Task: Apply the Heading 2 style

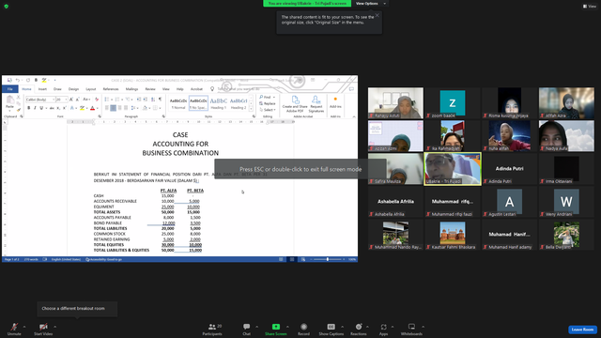Action: click(239, 104)
